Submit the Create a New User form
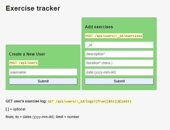The image size is (170, 130). [x=43, y=81]
